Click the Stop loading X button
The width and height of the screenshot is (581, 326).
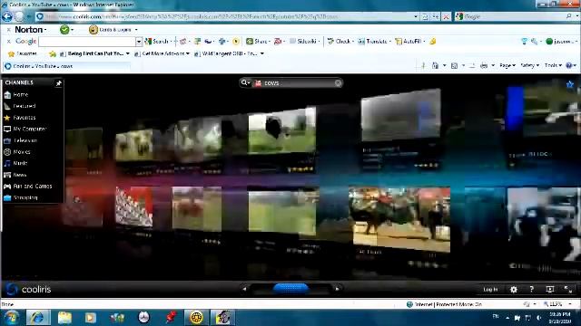tap(446, 16)
